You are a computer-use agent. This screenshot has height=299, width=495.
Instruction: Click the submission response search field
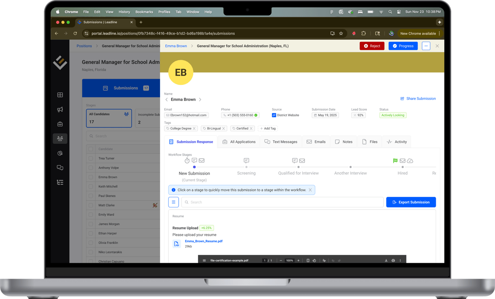pos(283,202)
